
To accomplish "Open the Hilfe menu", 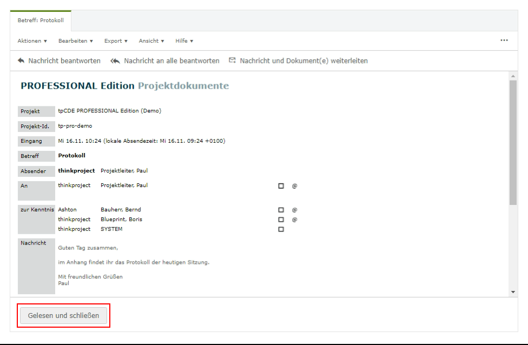I will [x=184, y=41].
